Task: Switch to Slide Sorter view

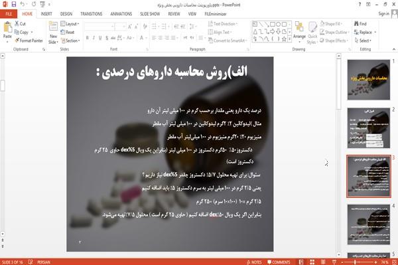Action: tap(312, 262)
